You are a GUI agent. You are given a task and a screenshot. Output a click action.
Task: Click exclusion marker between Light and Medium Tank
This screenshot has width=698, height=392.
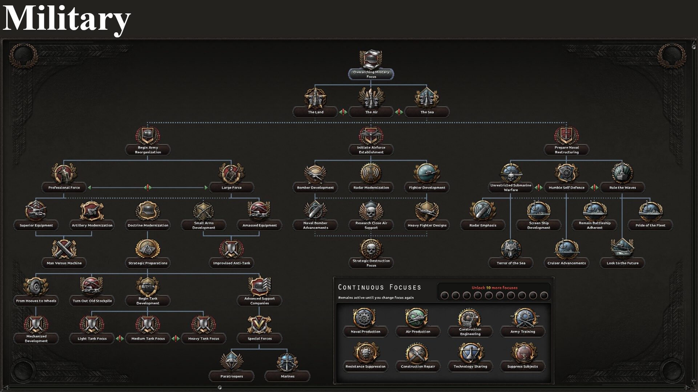[x=120, y=338]
